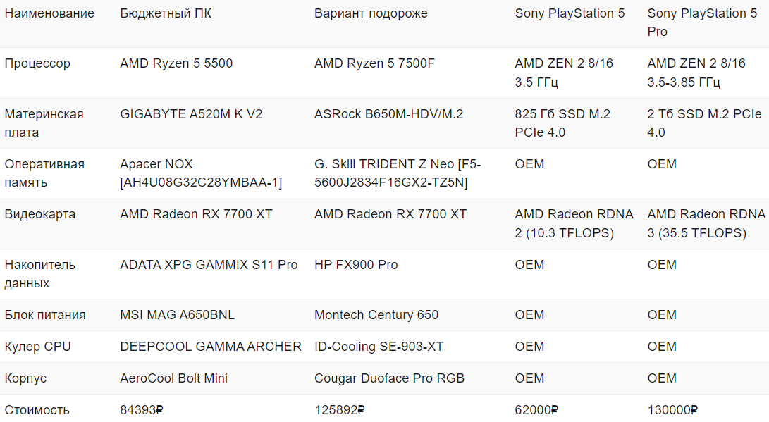Image resolution: width=769 pixels, height=422 pixels.
Task: Select the 'Cougar Duoface Pro RGB' cell
Action: [x=389, y=379]
